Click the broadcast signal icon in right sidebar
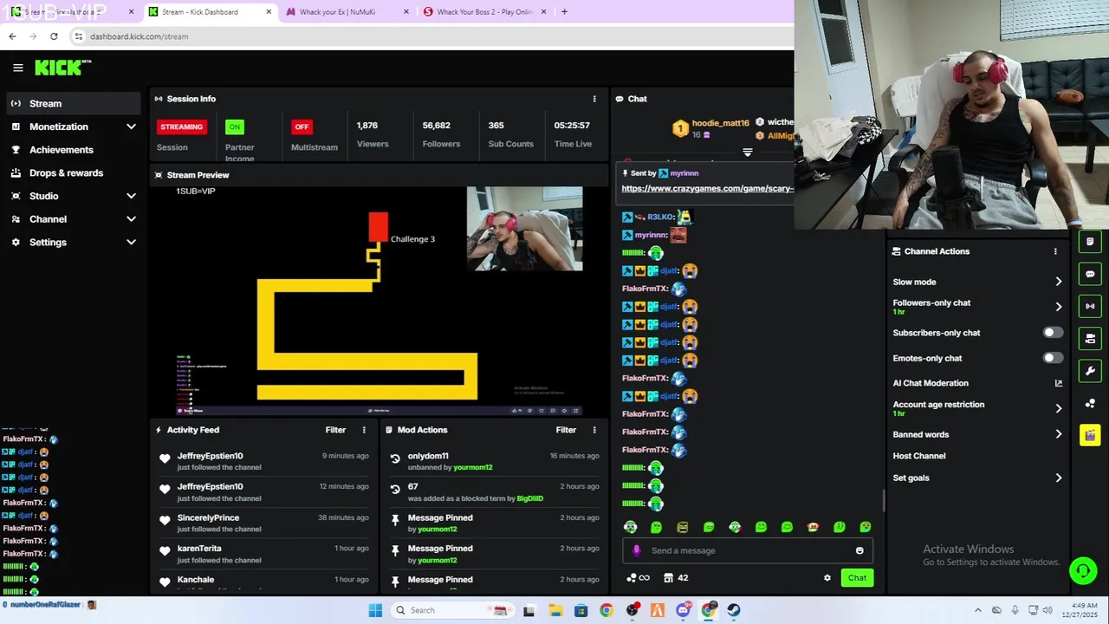 point(1090,306)
